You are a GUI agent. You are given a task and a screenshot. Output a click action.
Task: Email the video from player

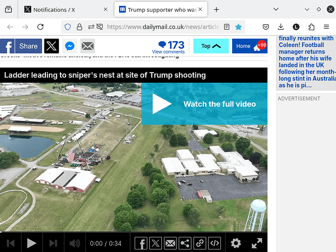tap(171, 243)
